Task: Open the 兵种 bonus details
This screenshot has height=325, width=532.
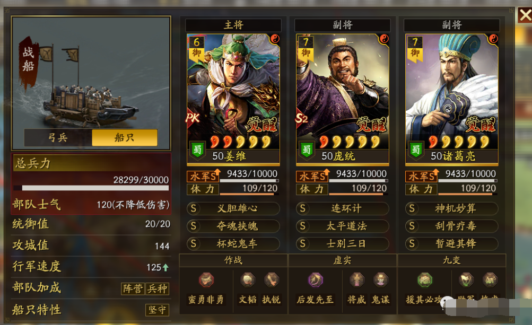Action: tap(157, 289)
